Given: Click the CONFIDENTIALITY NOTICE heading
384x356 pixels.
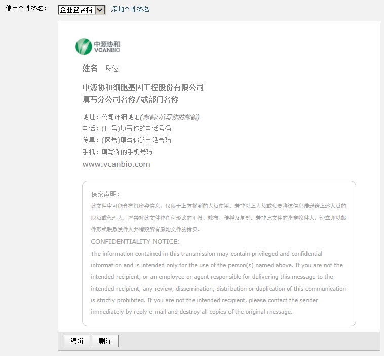Looking at the screenshot, I should tap(135, 242).
